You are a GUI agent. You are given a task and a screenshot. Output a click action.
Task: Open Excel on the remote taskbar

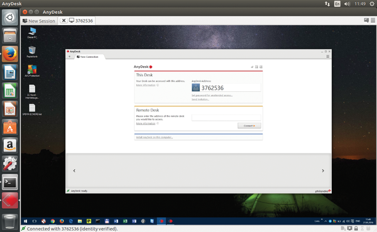125,221
